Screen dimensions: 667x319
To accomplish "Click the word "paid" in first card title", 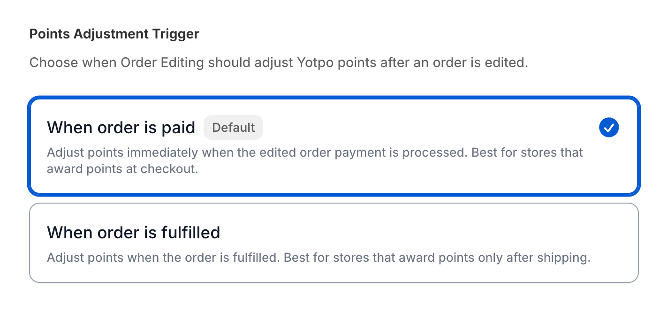I will (180, 128).
